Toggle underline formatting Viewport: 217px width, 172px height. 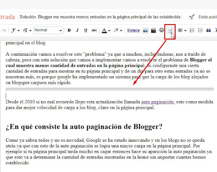tap(86, 30)
